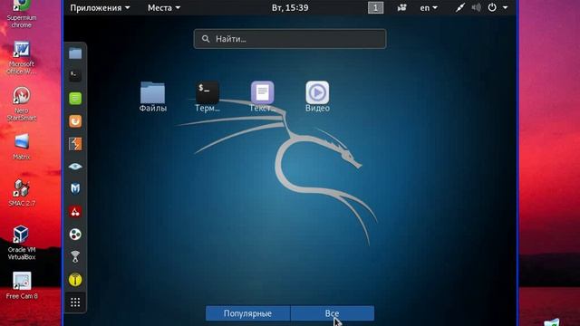Image resolution: width=580 pixels, height=326 pixels.
Task: Open SMAC 2.7 desktop shortcut
Action: point(22,193)
